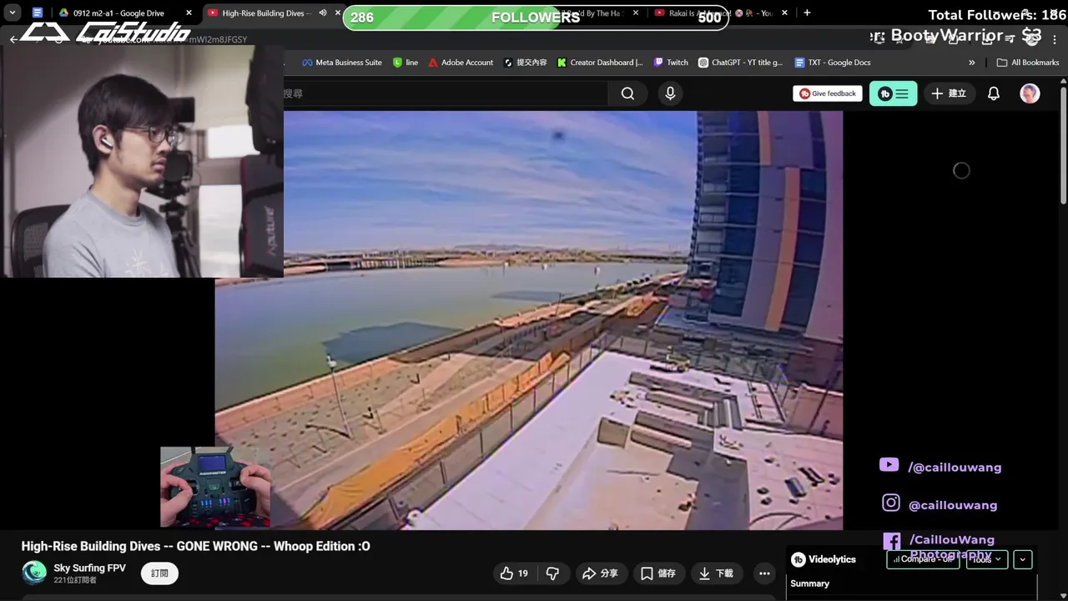Viewport: 1068px width, 601px height.
Task: Open the TXT - Google Docs bookmark
Action: (x=833, y=63)
